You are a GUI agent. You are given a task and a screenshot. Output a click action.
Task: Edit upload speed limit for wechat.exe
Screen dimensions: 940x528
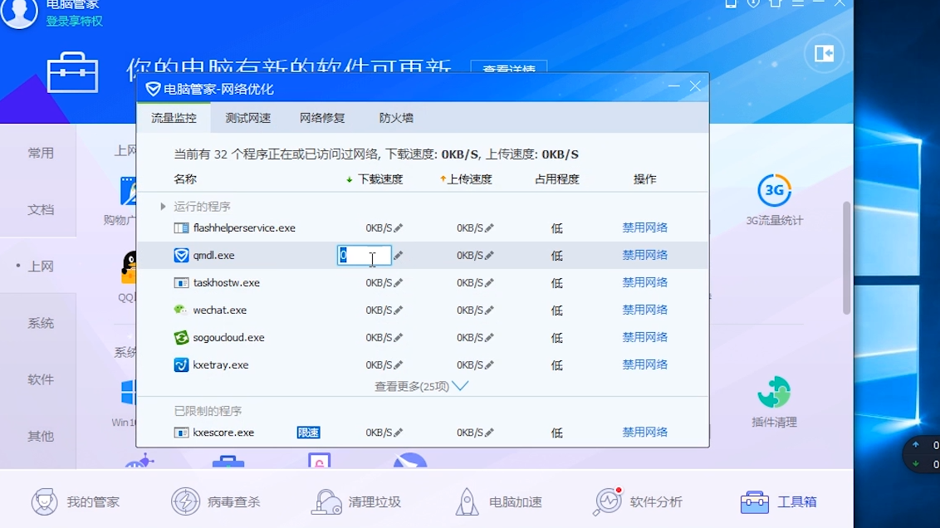click(490, 310)
